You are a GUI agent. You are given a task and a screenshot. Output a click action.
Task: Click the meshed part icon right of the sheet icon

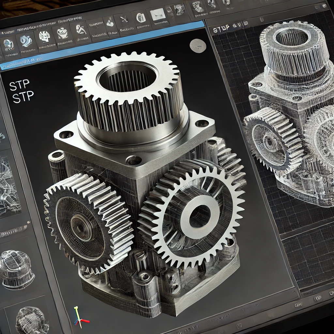tap(179, 9)
